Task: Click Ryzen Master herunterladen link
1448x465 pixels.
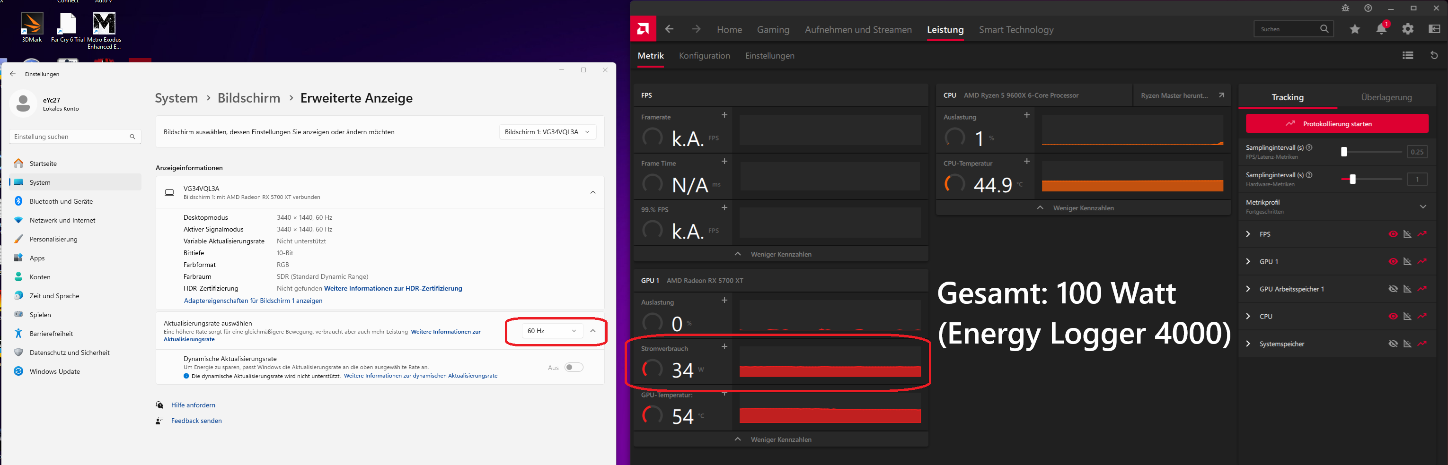Action: pos(1182,95)
